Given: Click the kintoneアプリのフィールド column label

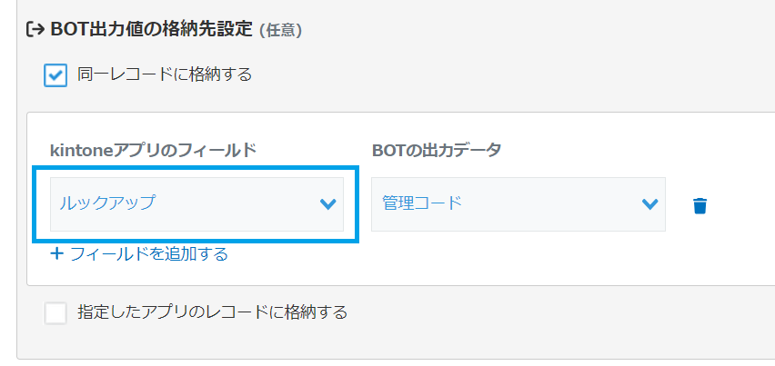Looking at the screenshot, I should (153, 150).
